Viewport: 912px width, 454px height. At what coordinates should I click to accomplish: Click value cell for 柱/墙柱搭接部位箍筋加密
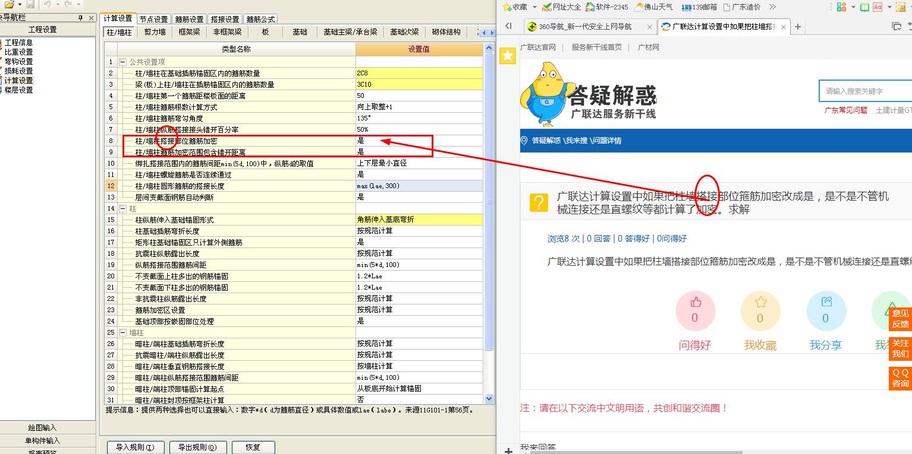point(419,141)
